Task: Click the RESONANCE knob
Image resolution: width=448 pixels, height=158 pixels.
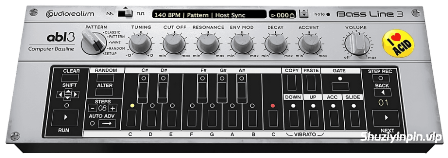Action: [208, 44]
